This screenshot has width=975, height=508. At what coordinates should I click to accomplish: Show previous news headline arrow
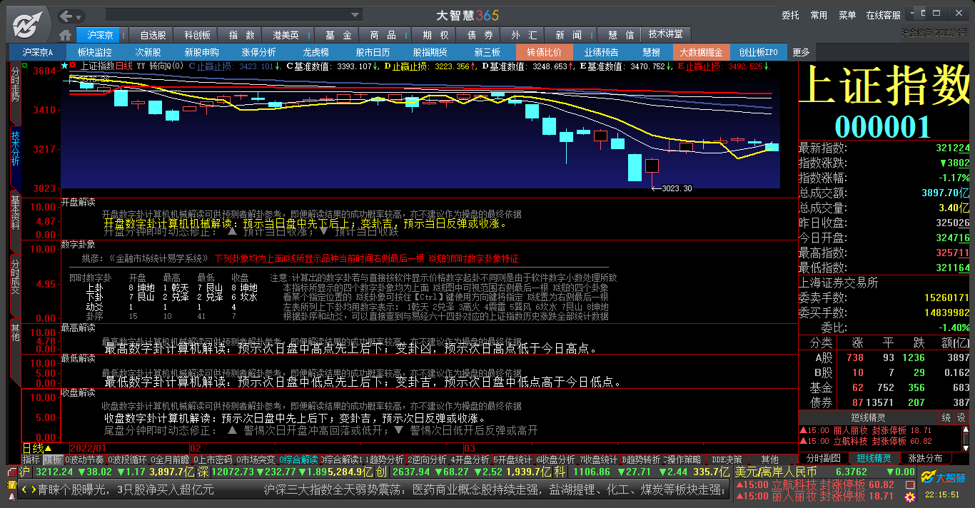[24, 489]
